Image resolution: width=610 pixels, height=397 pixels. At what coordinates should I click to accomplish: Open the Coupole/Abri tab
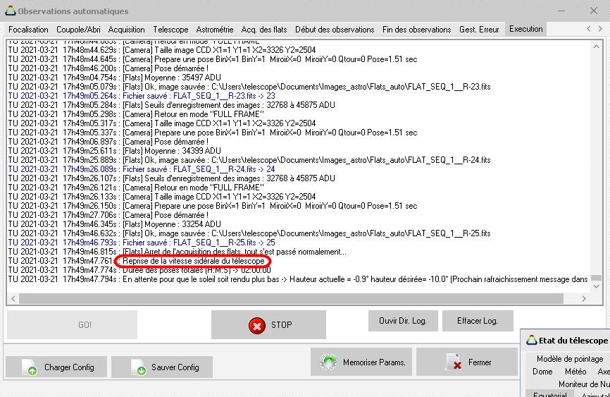point(80,30)
